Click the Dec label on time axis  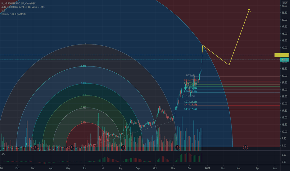click(189, 168)
